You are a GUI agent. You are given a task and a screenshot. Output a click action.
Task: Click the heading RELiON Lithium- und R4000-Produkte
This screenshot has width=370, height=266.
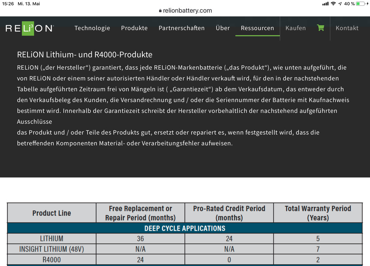click(85, 55)
